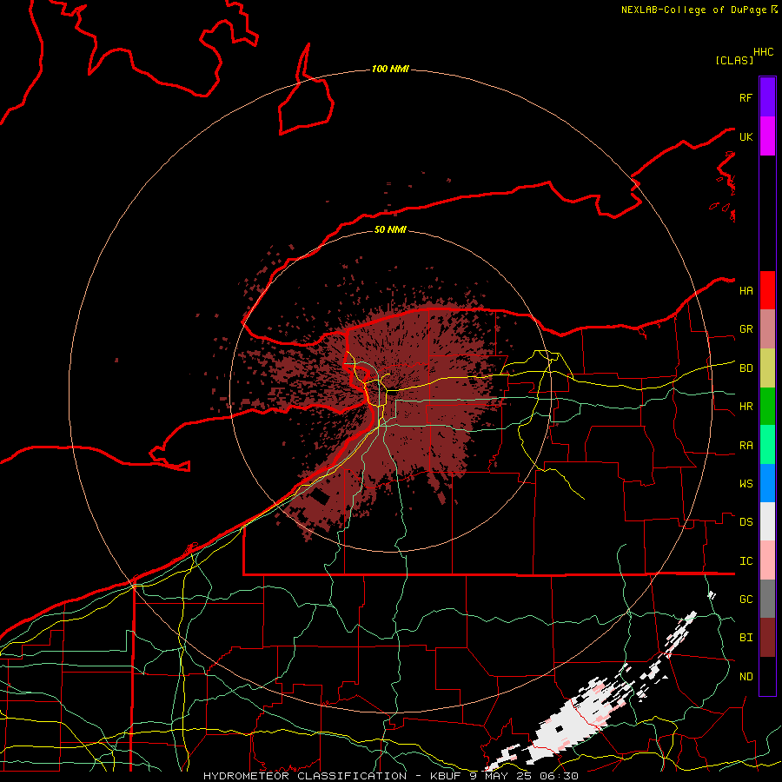Click the magenta UK legend swatch

tap(767, 136)
